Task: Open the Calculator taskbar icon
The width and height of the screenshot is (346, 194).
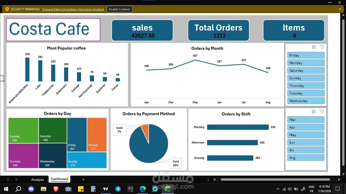Action: (93, 189)
